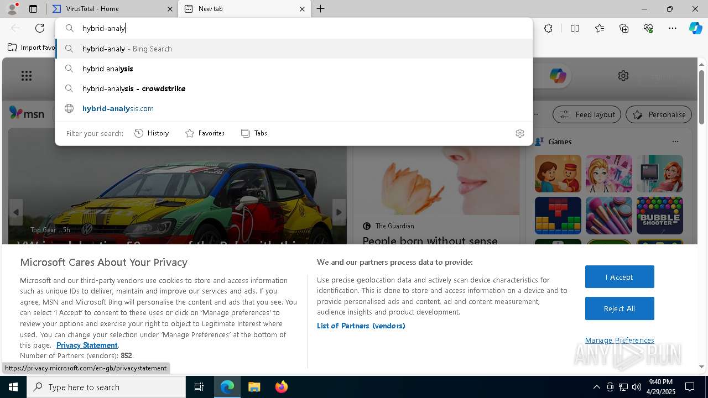Open the notification center icon
708x398 pixels.
690,387
